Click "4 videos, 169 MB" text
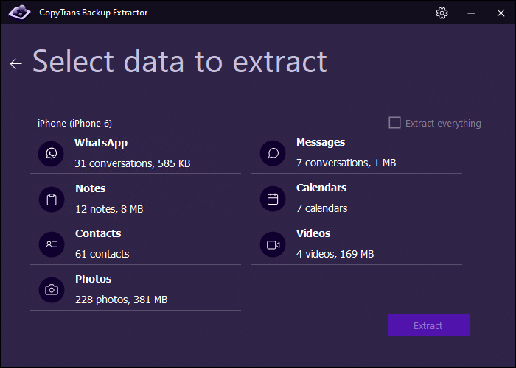Viewport: 516px width, 368px height. point(335,254)
